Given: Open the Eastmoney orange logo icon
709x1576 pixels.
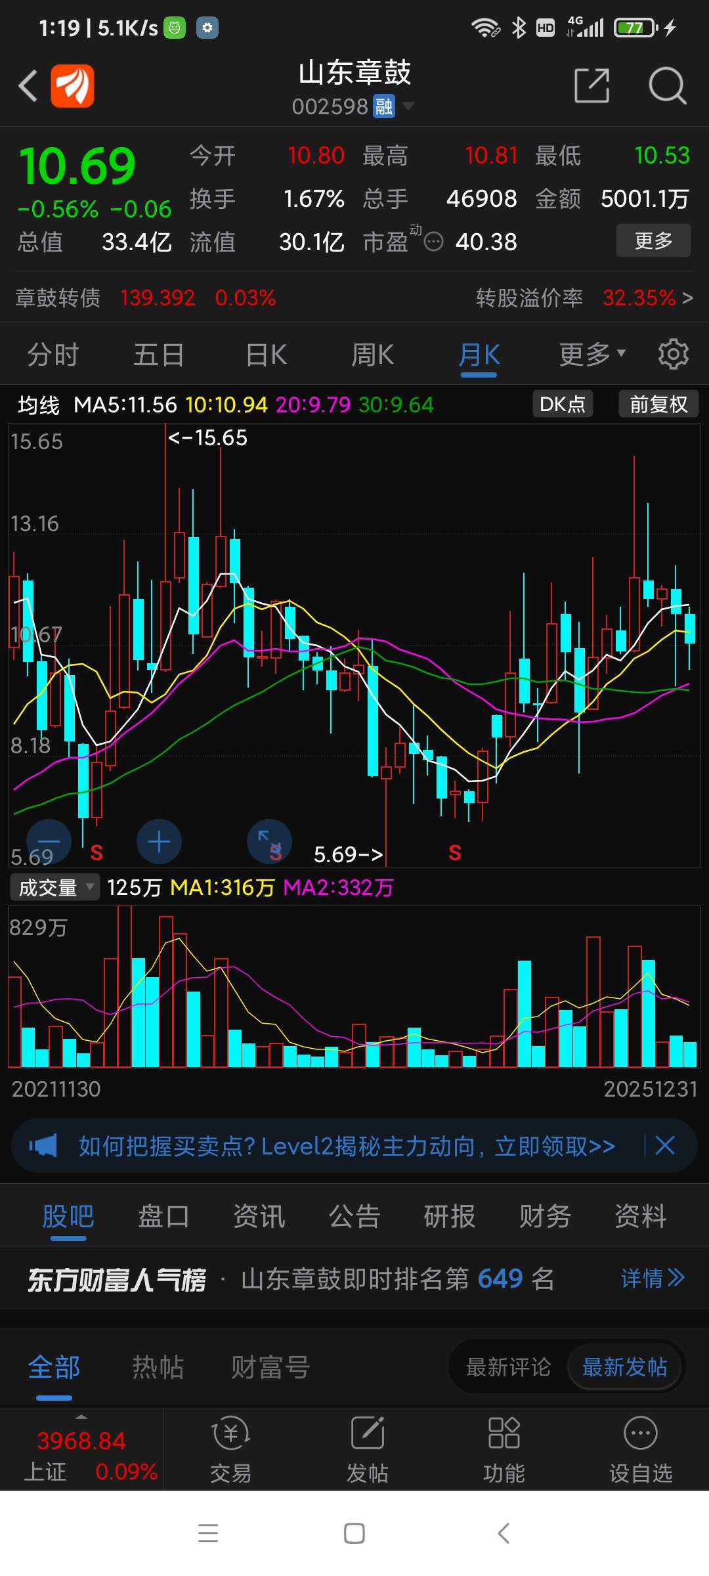Looking at the screenshot, I should 72,85.
